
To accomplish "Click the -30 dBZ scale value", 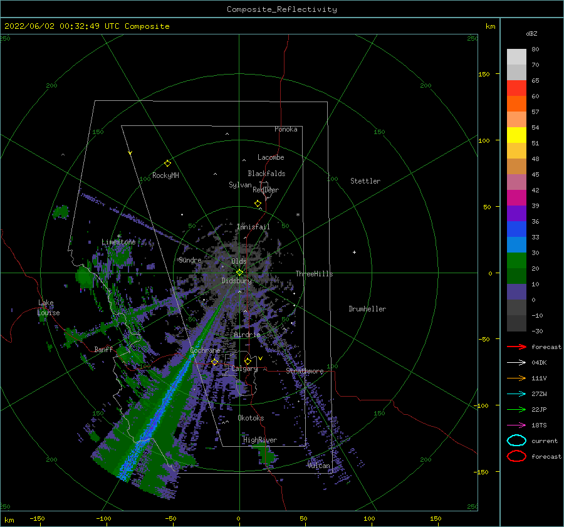I will [x=537, y=331].
